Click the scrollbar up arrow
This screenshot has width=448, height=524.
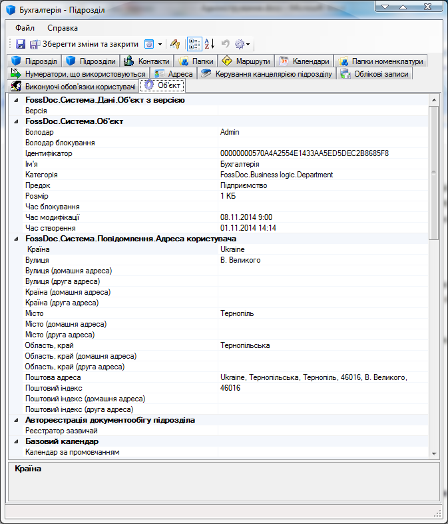433,100
